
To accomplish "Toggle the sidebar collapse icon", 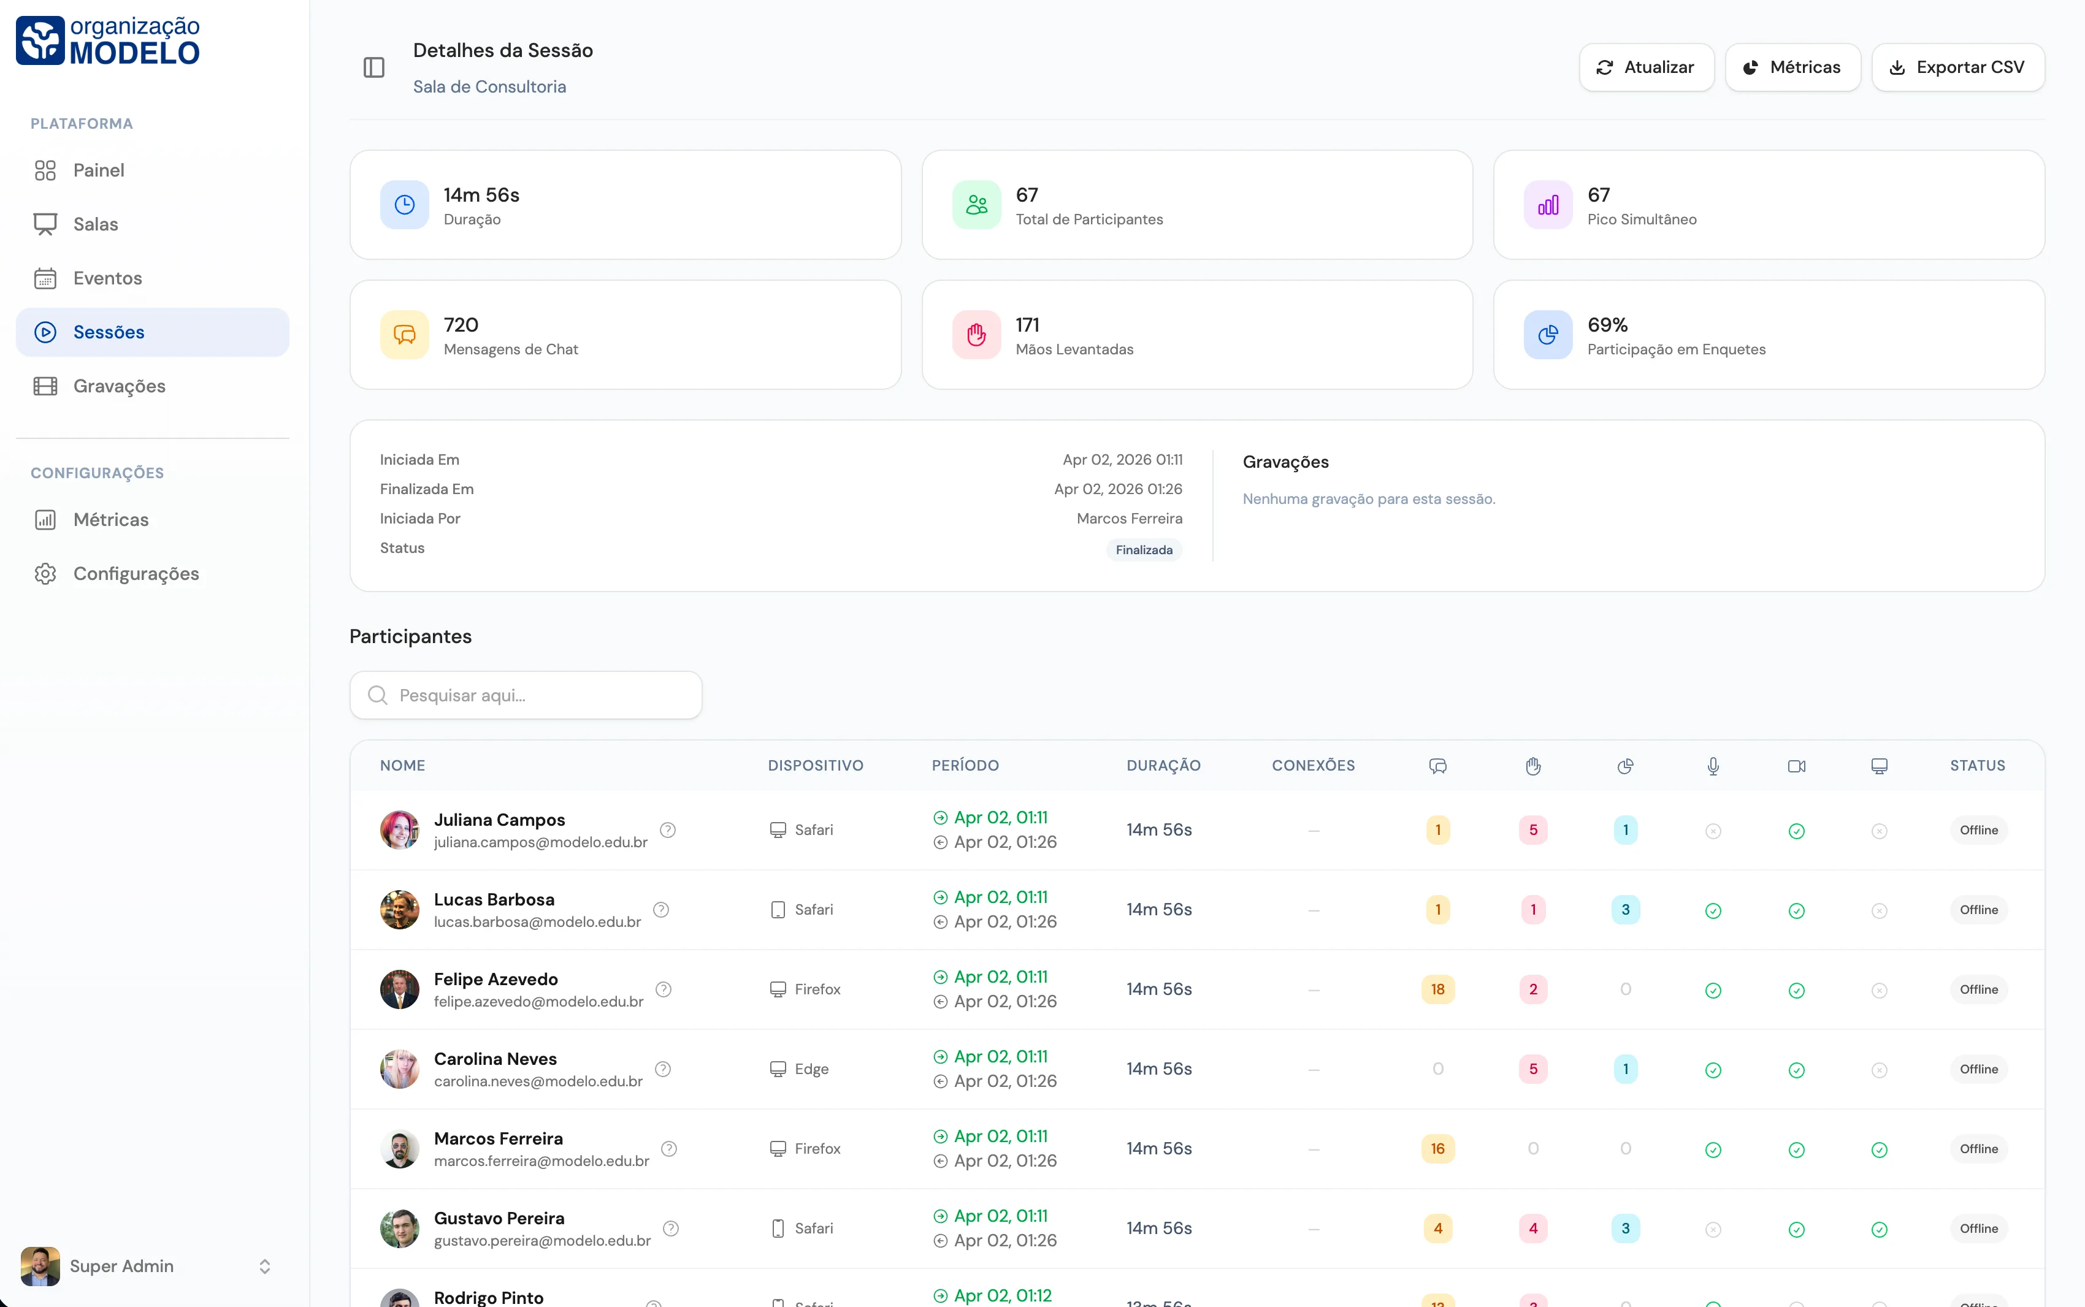I will tap(373, 67).
